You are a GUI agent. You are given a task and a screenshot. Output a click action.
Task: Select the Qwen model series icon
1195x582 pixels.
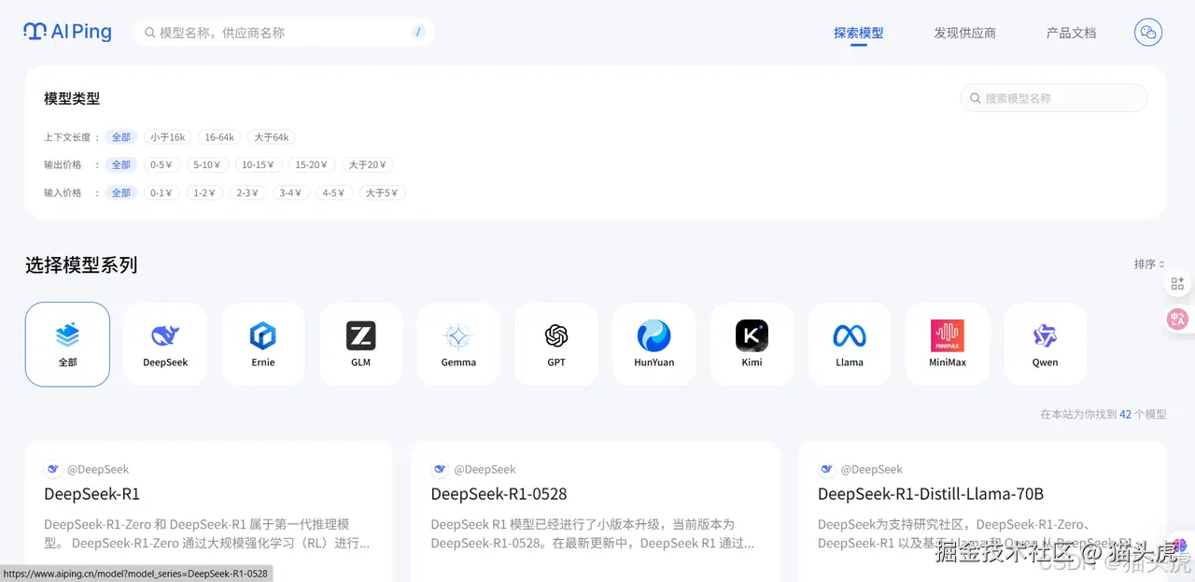(x=1045, y=343)
